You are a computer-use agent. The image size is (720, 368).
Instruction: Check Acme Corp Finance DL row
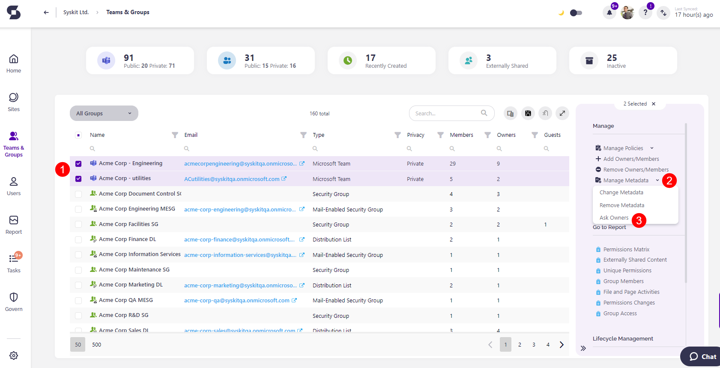[78, 240]
